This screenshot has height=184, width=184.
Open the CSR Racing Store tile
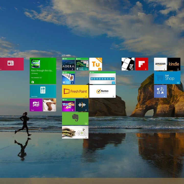click(43, 71)
